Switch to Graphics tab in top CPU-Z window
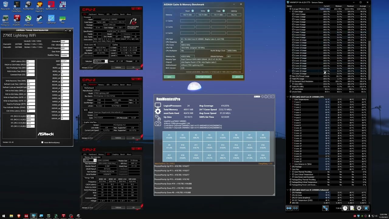The width and height of the screenshot is (389, 219). (x=115, y=14)
